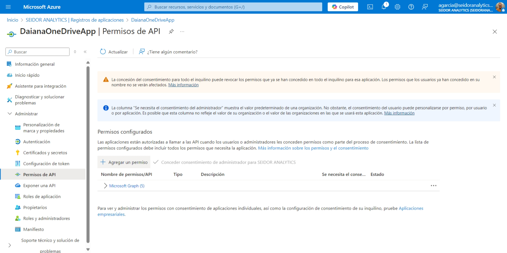Expand the Microsoft Graph (5) row
The height and width of the screenshot is (253, 507).
[x=105, y=186]
